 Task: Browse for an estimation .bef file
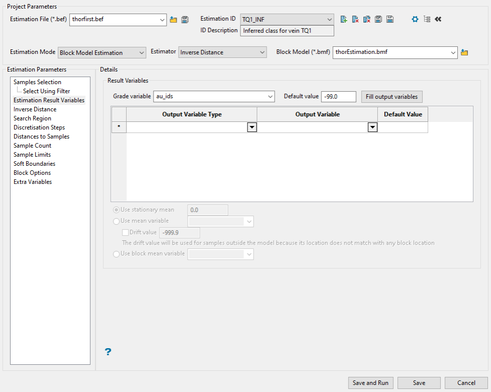coord(174,20)
